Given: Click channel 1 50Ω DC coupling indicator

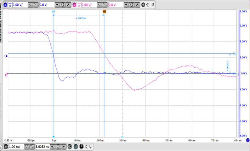Looking at the screenshot, I should (x=10, y=5).
